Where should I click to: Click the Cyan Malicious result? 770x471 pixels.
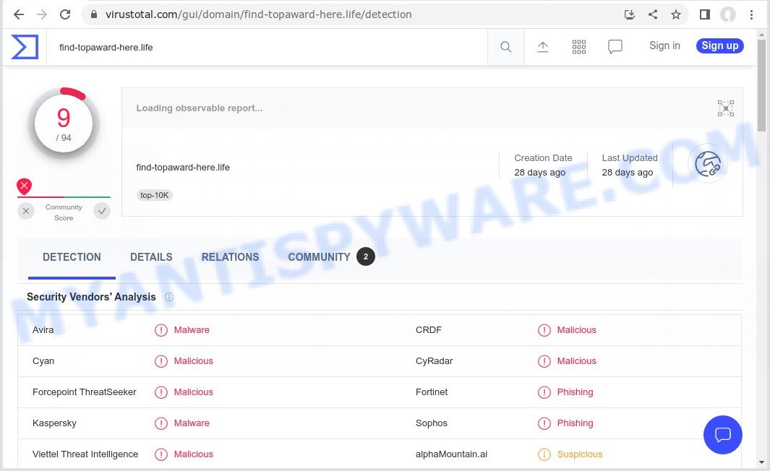(x=194, y=361)
